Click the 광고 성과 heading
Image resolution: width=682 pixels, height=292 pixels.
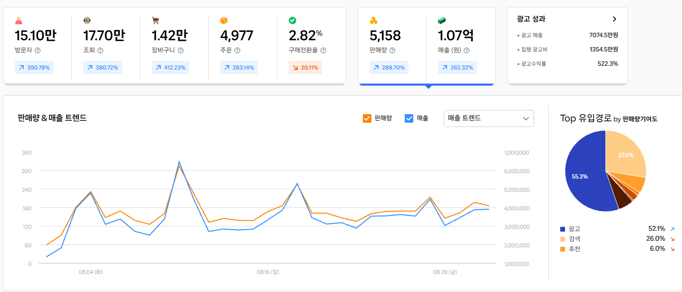point(531,19)
